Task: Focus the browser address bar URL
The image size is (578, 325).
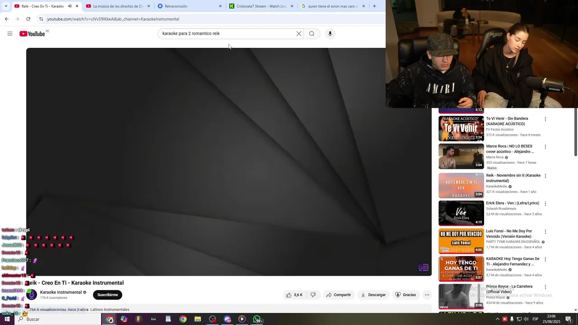Action: pos(113,19)
